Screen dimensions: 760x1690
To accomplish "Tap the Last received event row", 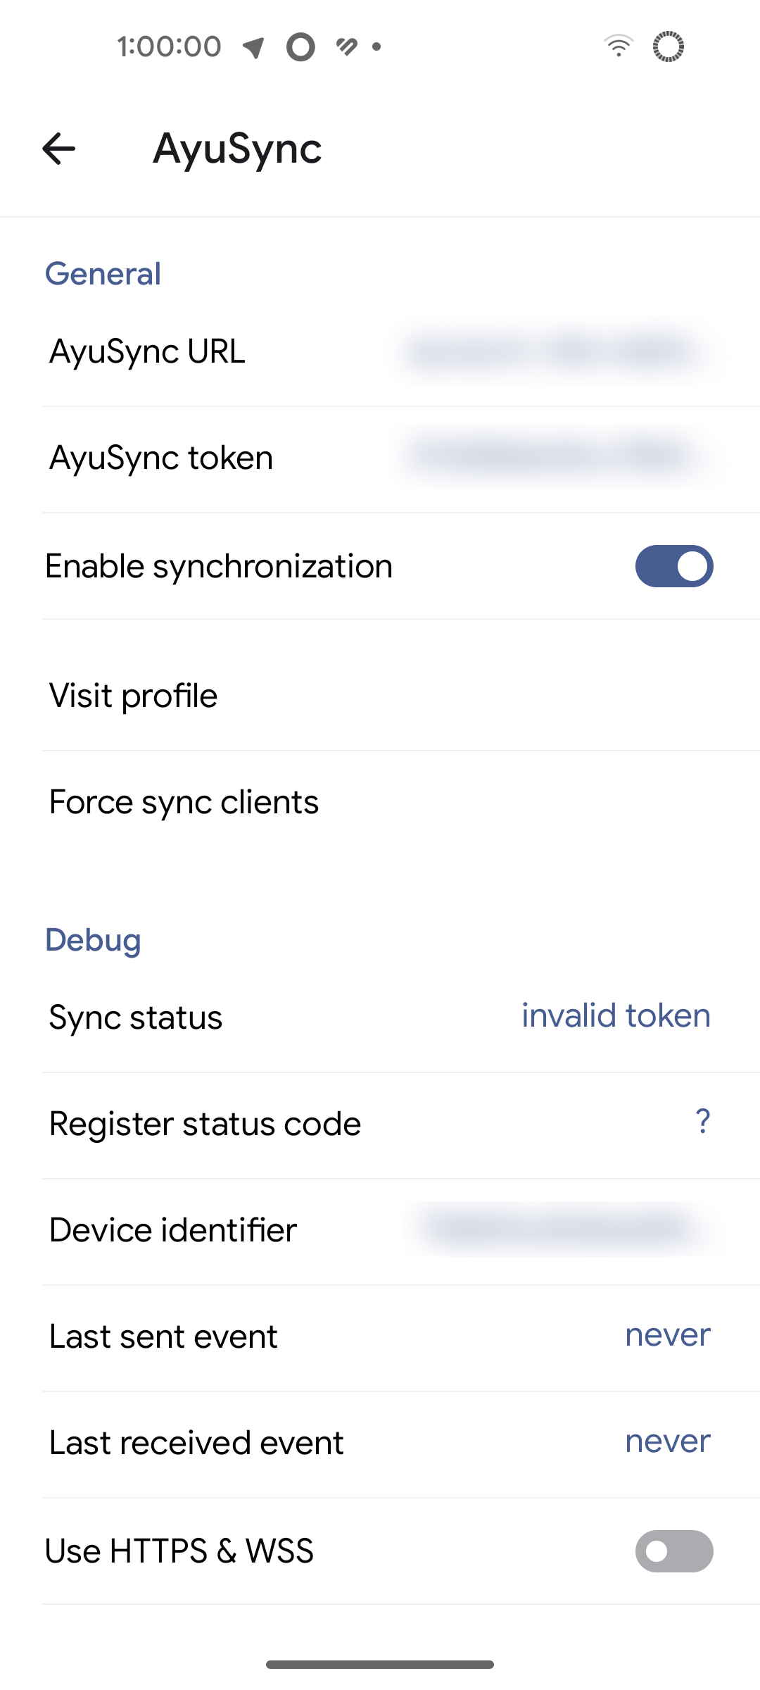I will pyautogui.click(x=380, y=1443).
